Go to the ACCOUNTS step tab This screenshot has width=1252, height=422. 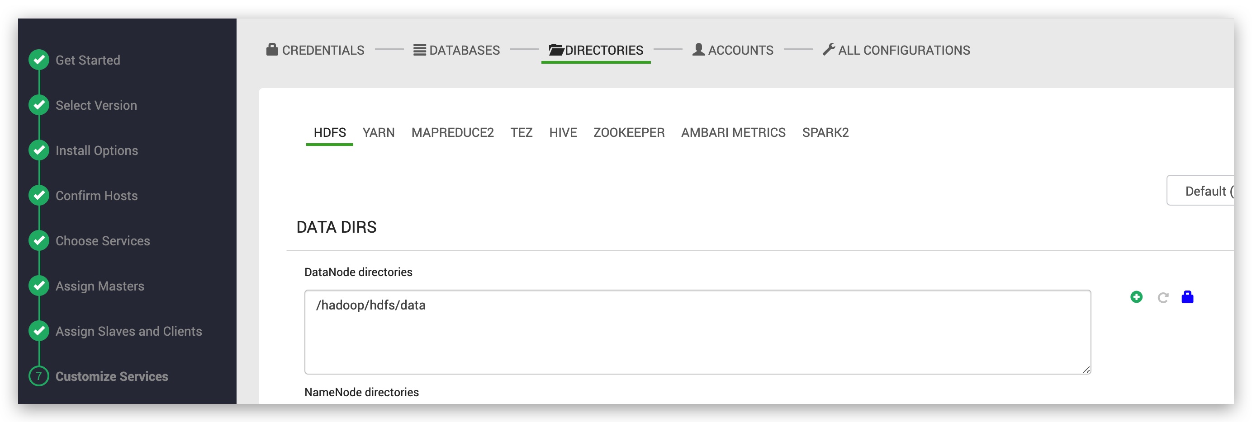[x=732, y=50]
